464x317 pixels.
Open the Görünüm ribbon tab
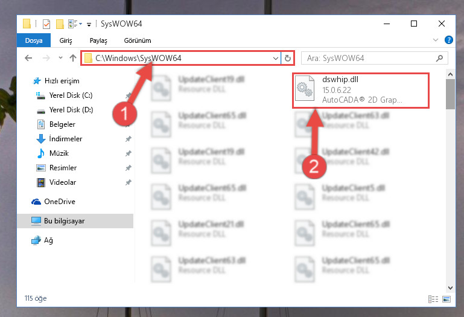[138, 40]
